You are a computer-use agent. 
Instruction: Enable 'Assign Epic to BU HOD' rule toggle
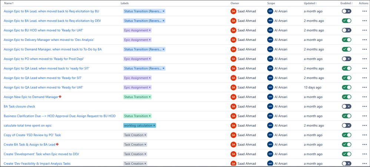pos(346,30)
